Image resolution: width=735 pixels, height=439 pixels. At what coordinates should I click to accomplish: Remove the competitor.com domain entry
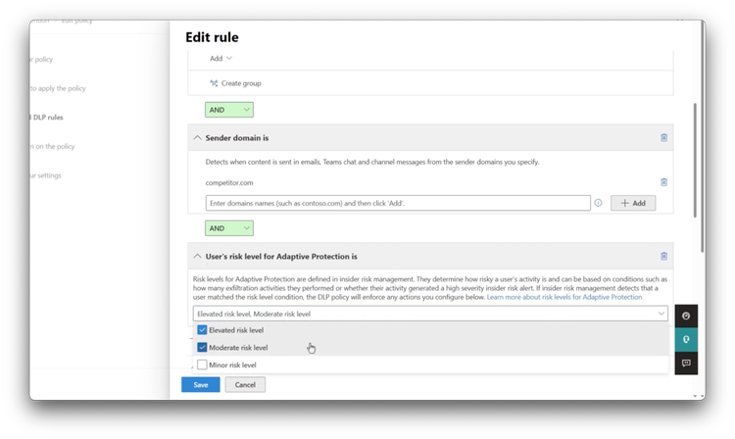663,182
